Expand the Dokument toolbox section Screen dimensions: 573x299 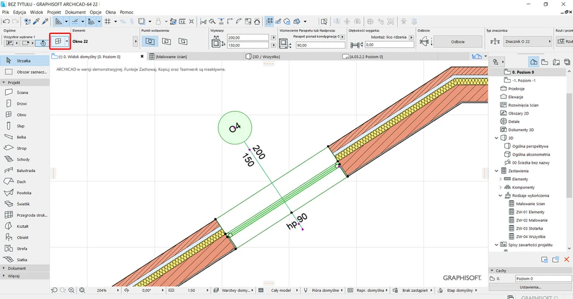click(25, 268)
